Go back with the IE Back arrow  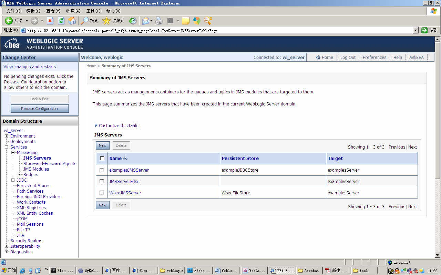(9, 21)
